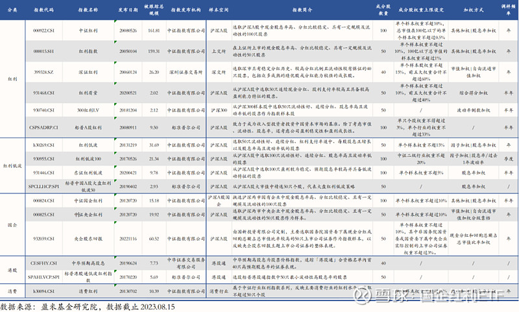Select the index name 央企股东回报
Image resolution: width=519 pixels, height=312 pixels.
[x=88, y=239]
